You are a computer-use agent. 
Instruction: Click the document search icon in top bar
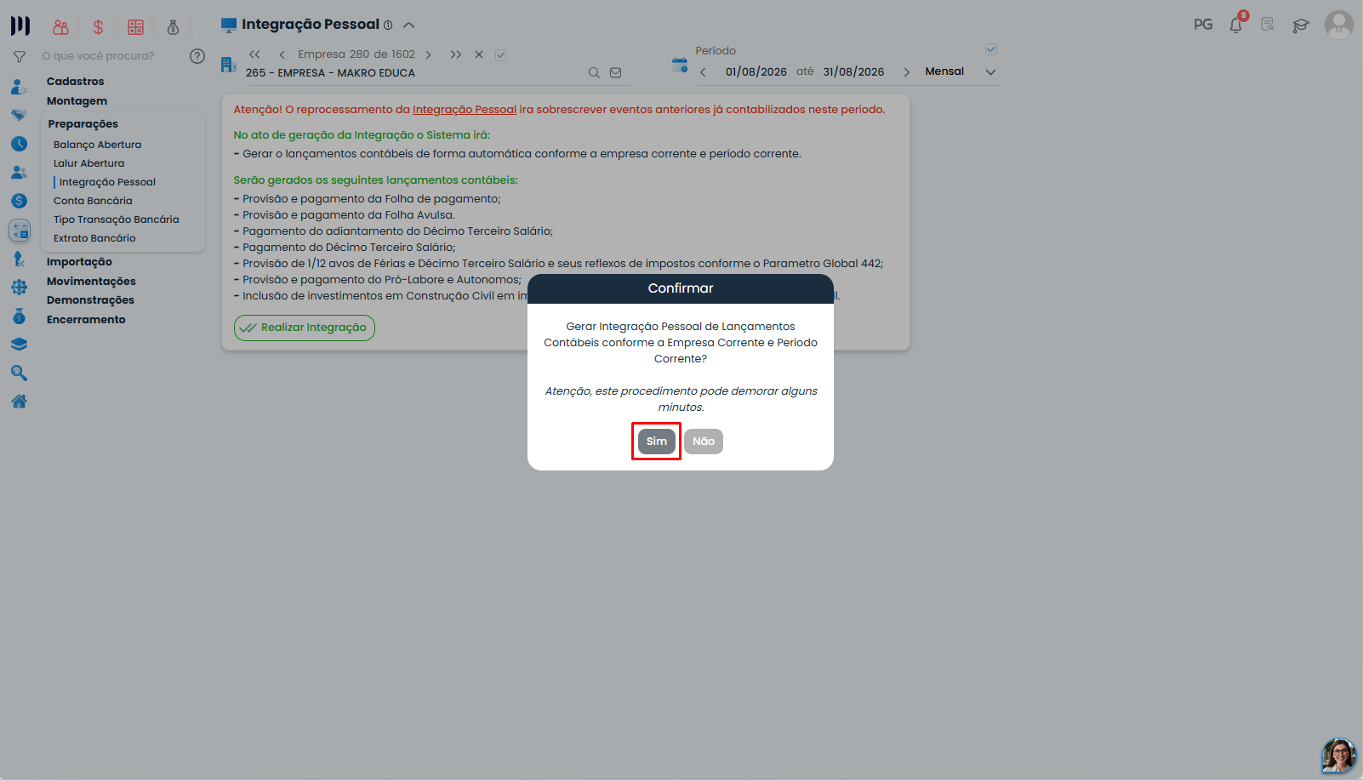[x=1268, y=25]
